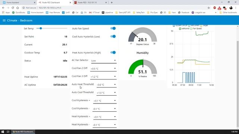
Task: Open the UniFi bookmark
Action: (x=66, y=12)
